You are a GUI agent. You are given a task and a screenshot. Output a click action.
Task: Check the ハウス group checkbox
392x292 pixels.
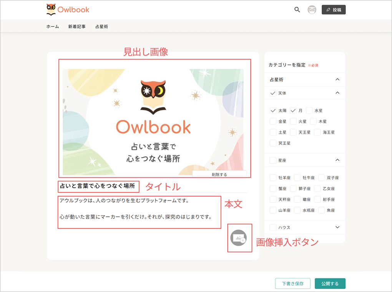273,227
